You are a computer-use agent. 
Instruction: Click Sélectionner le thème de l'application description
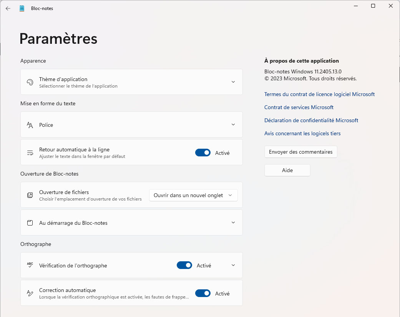point(78,86)
